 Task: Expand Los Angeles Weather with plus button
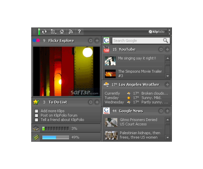(167, 84)
